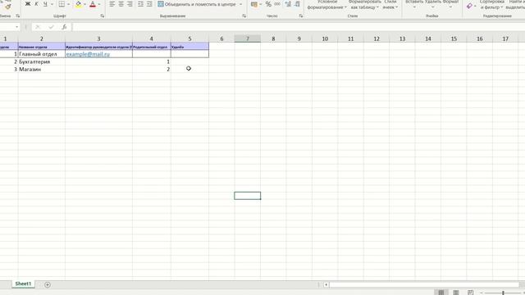Click into the formula bar input

click(x=298, y=27)
